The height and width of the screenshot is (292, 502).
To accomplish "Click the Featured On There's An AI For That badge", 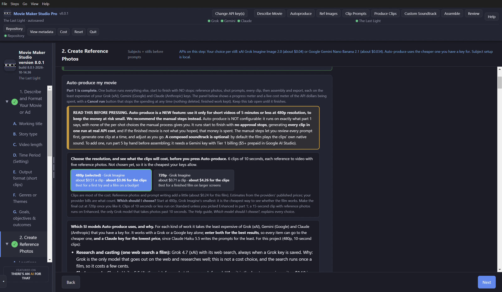I will click(x=26, y=274).
